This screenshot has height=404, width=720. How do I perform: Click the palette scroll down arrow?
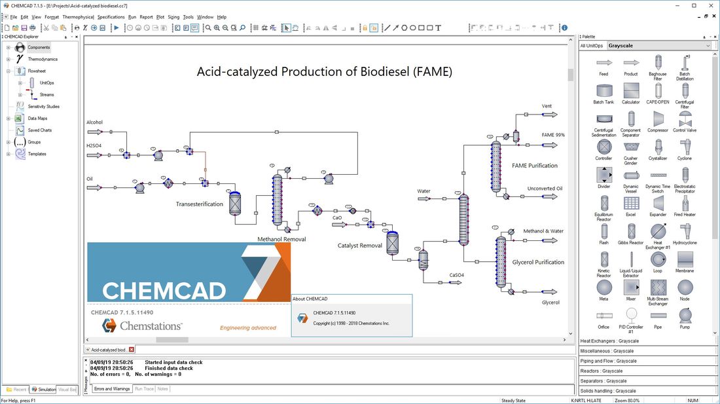715,333
